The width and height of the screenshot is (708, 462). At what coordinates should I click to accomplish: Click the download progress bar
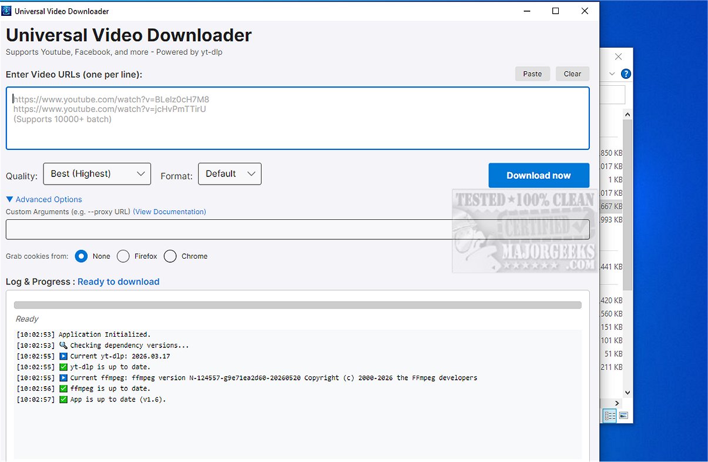coord(298,305)
